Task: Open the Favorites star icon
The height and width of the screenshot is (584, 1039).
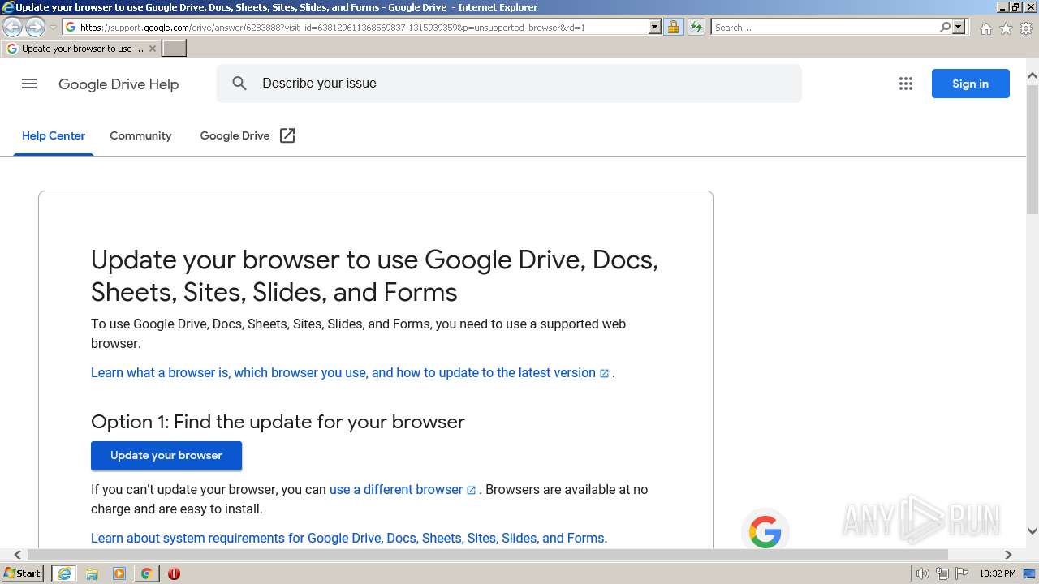Action: point(1006,28)
